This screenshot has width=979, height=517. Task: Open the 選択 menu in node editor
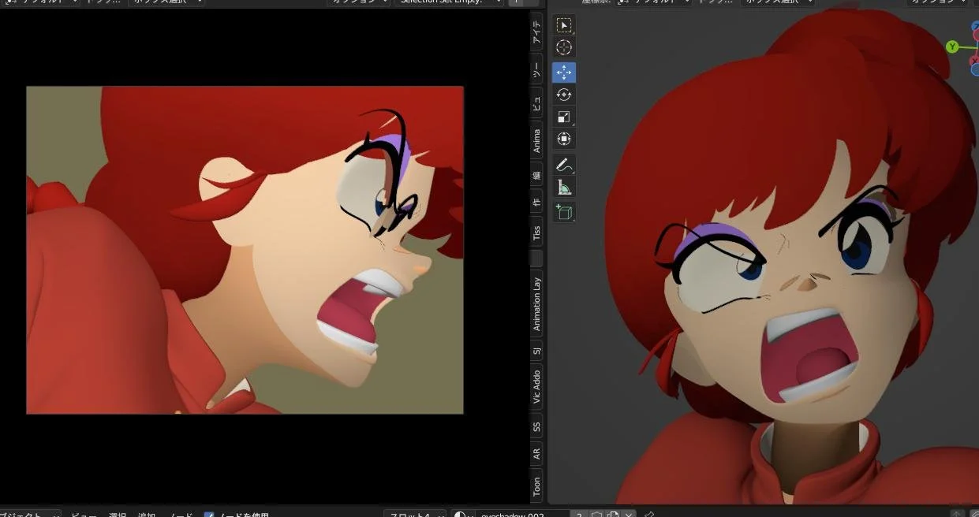point(118,515)
